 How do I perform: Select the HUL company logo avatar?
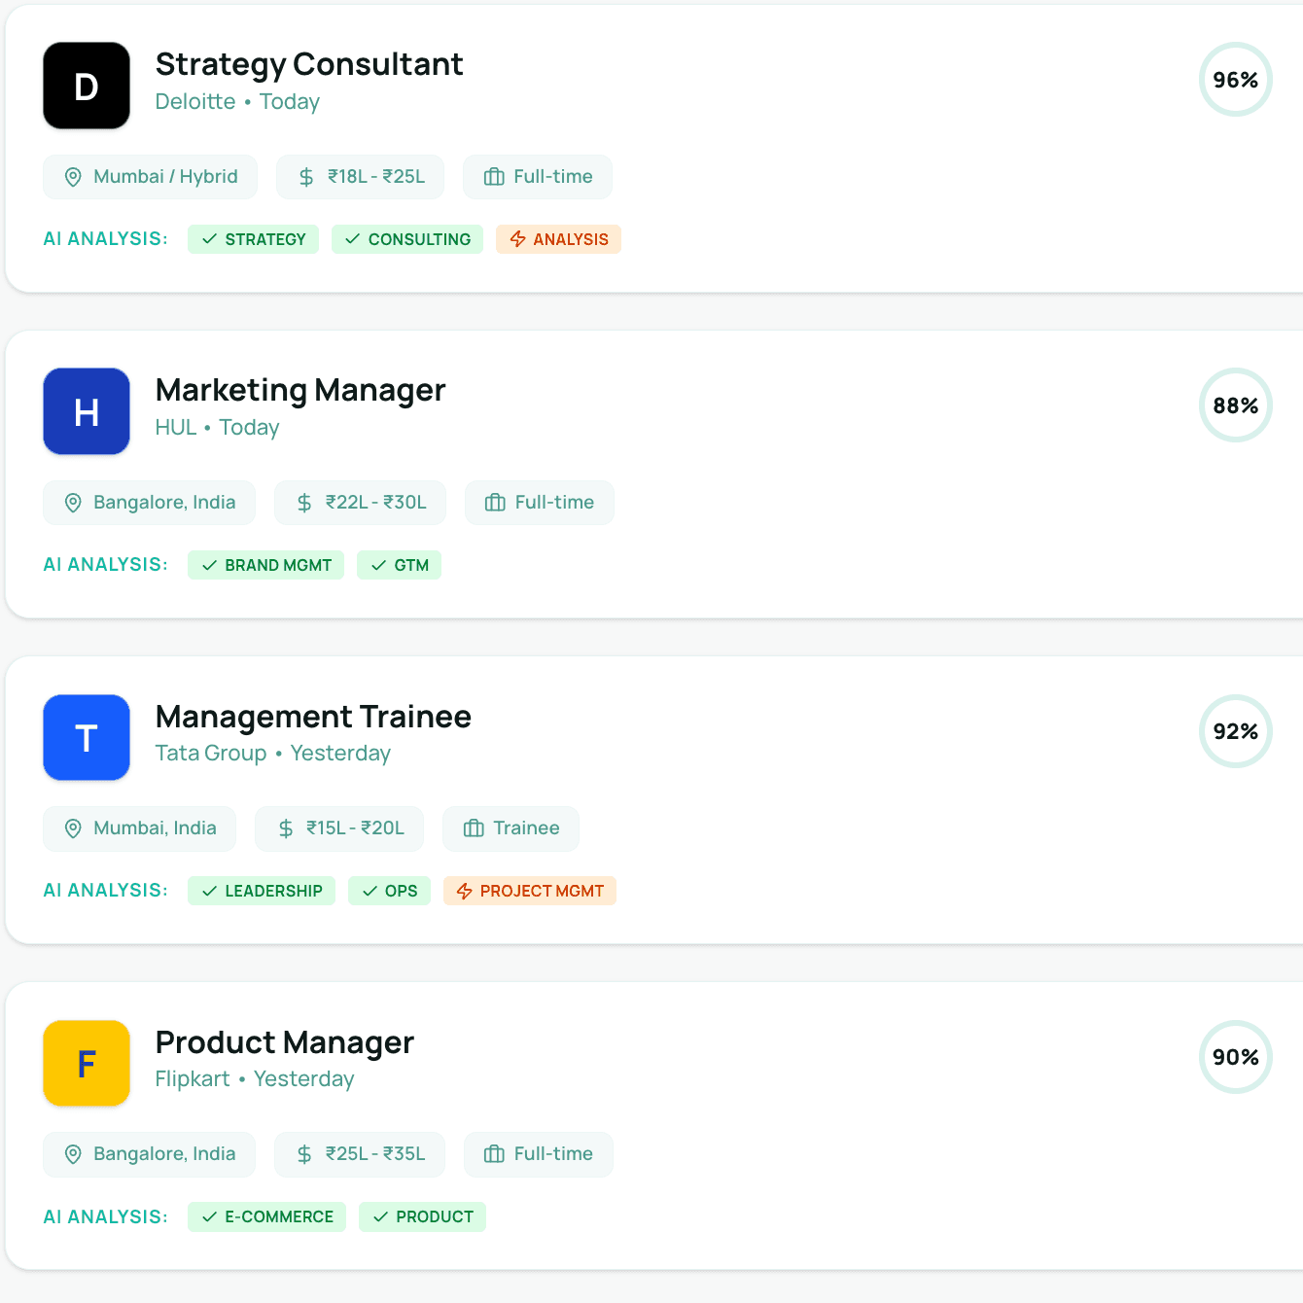[x=86, y=411]
